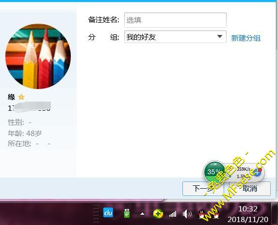Viewport: 278px width, 225px height.
Task: Click the 备注姓名 input field
Action: click(x=175, y=20)
